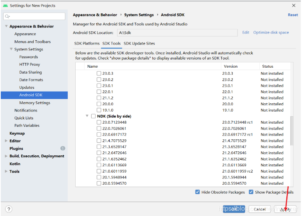Screen dimensions: 302x216
Task: Click the Cancel button
Action: tap(259, 209)
